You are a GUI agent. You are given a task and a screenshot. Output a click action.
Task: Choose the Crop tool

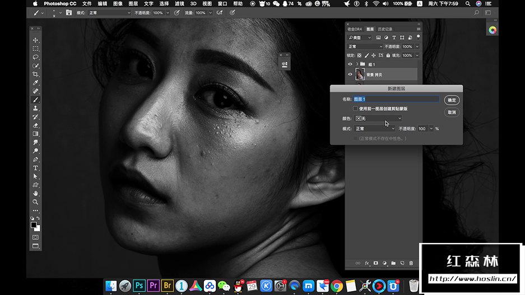[35, 74]
